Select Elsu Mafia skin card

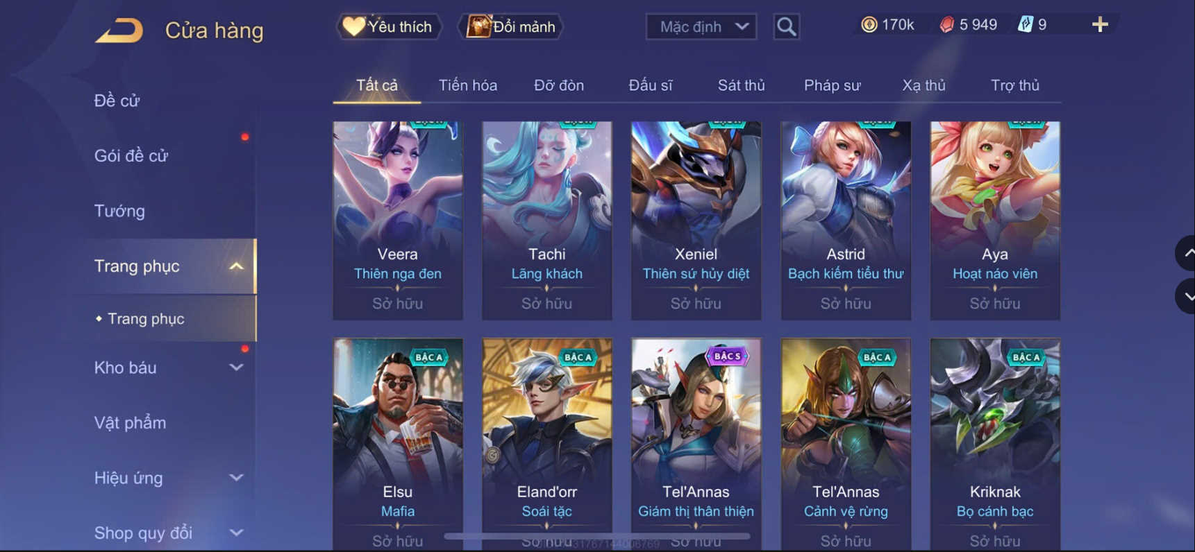398,444
